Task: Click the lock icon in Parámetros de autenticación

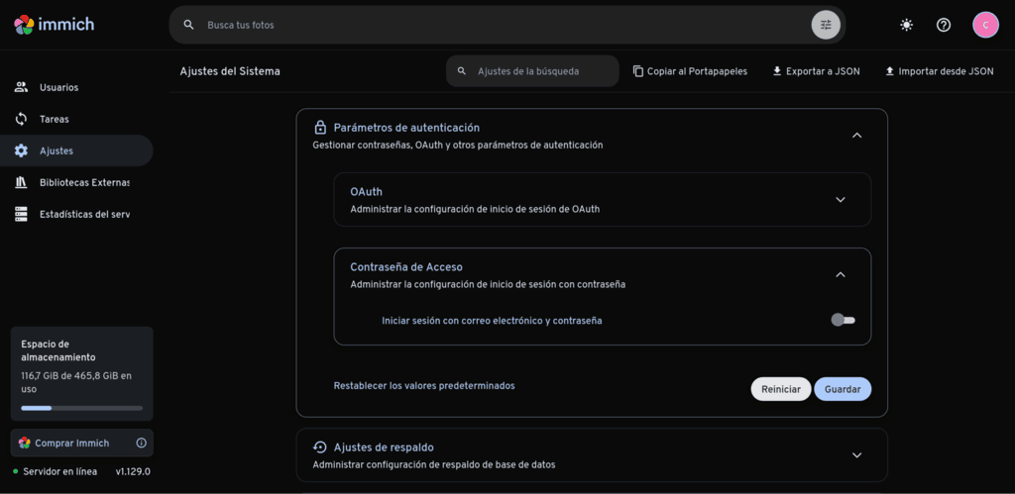Action: click(320, 127)
